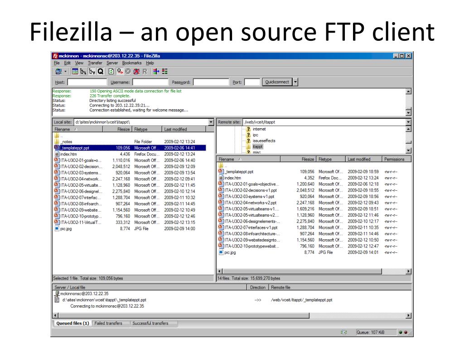Switch to the Queued files (1) tab
The image size is (464, 348).
72,324
